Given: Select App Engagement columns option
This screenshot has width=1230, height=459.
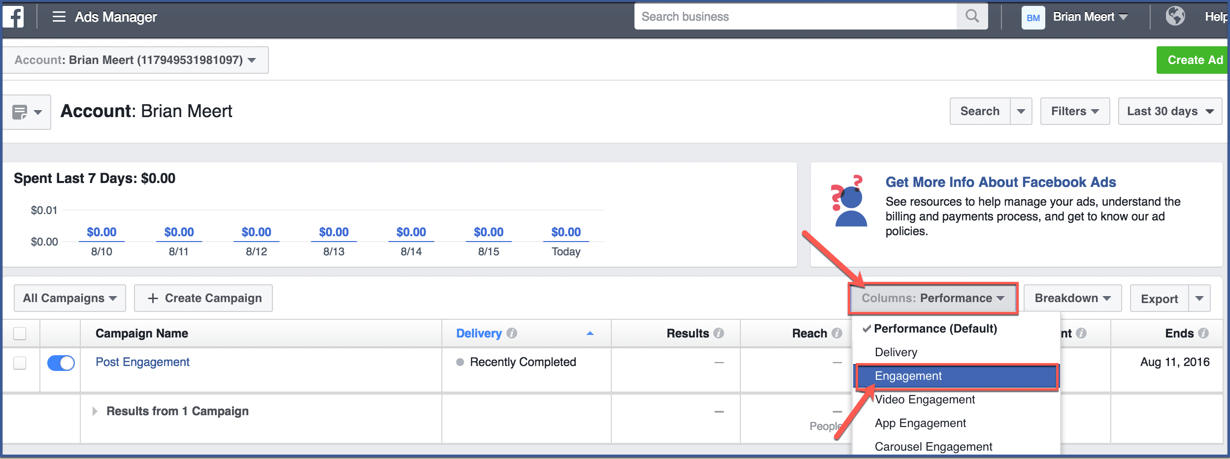Looking at the screenshot, I should coord(956,423).
